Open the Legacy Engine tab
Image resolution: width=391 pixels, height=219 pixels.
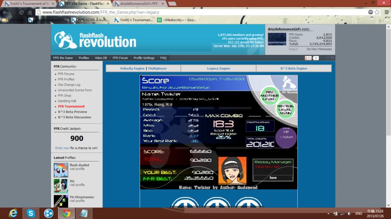click(x=218, y=68)
